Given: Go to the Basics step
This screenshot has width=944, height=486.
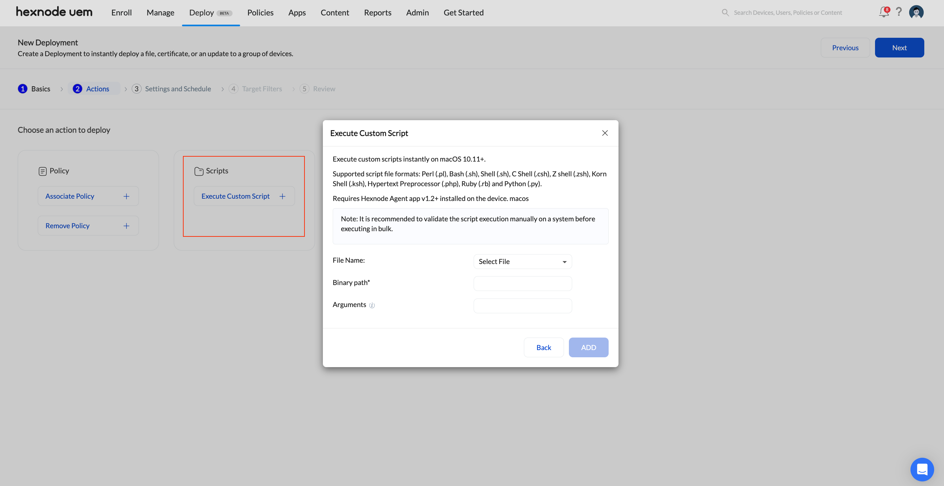Looking at the screenshot, I should click(34, 89).
